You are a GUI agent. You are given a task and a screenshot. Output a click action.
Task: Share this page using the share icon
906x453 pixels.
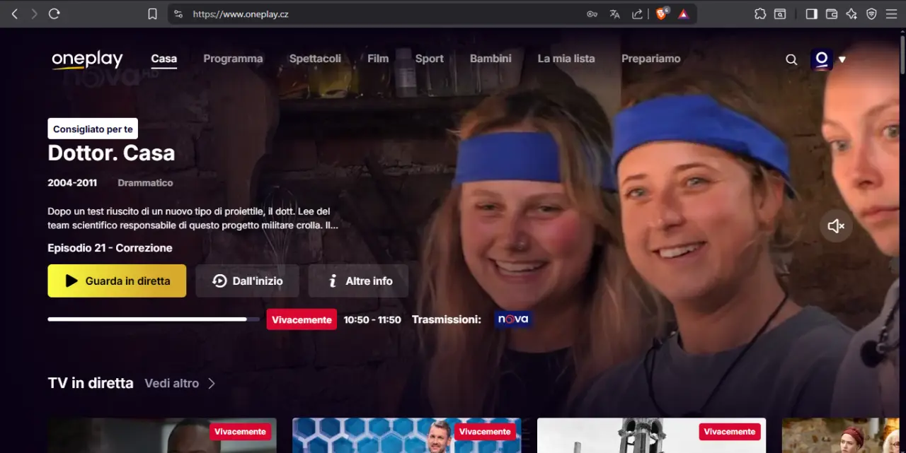(x=637, y=13)
